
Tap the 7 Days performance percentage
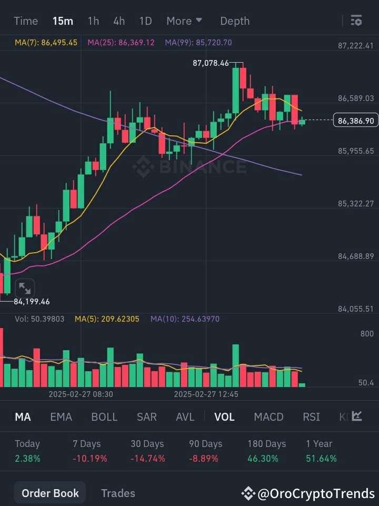90,458
